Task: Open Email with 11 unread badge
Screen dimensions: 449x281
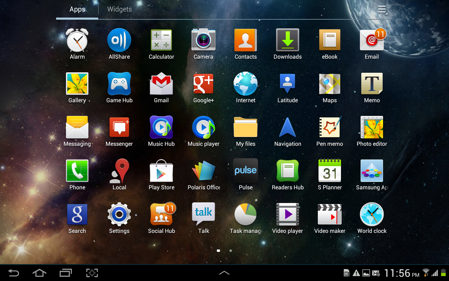Action: [x=372, y=44]
